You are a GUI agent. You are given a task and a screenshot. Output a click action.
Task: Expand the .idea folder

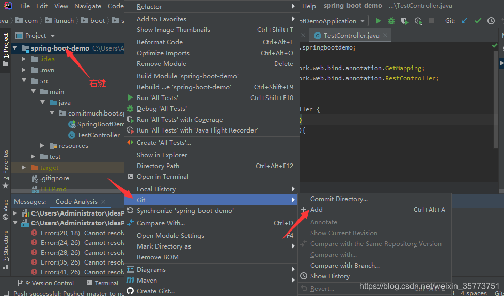(x=23, y=59)
